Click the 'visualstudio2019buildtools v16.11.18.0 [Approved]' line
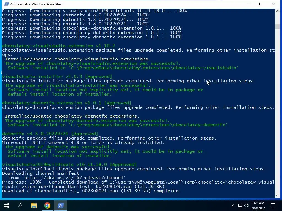 pos(69,165)
